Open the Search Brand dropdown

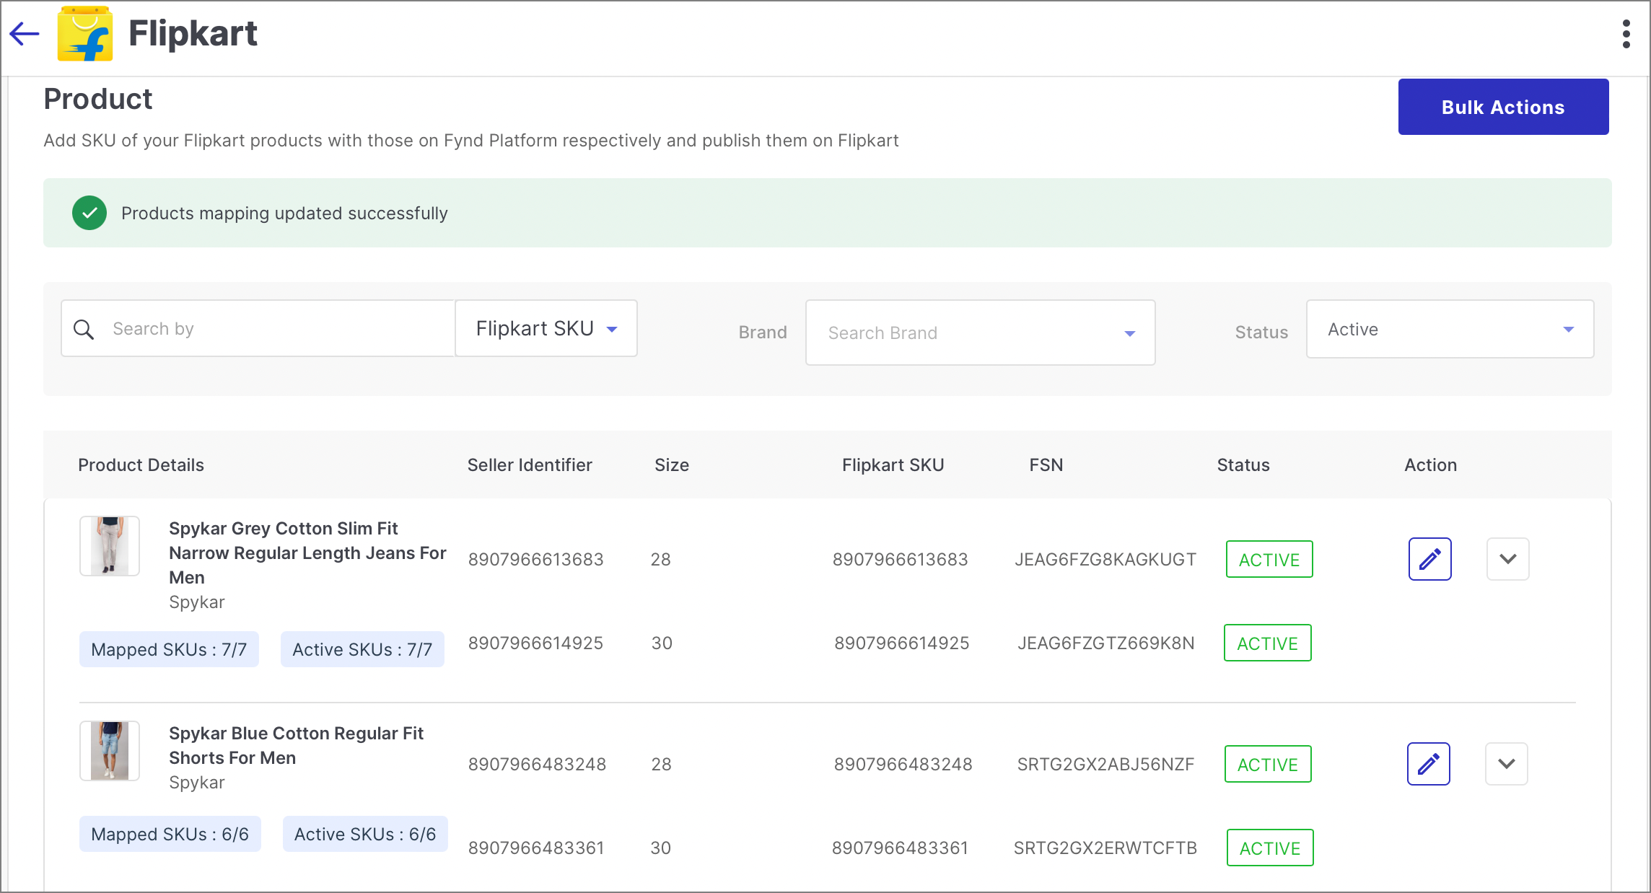980,333
